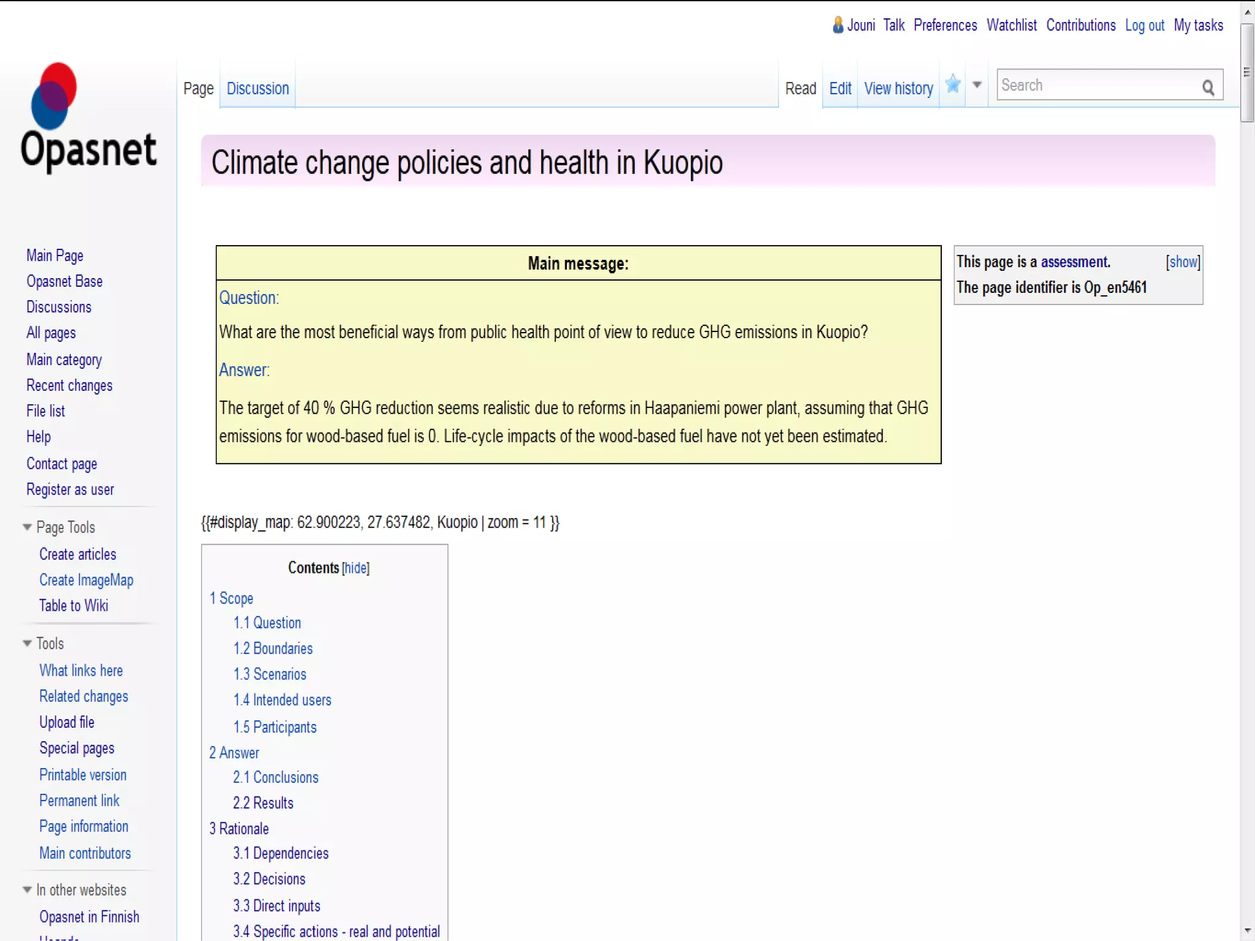Open Discussions in the sidebar
This screenshot has width=1255, height=941.
[59, 307]
